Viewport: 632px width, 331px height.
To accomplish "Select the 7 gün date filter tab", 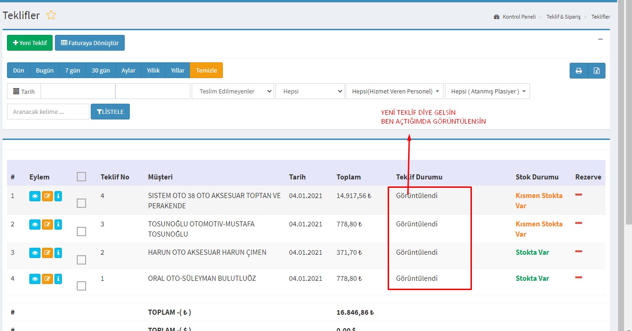I will (x=73, y=71).
